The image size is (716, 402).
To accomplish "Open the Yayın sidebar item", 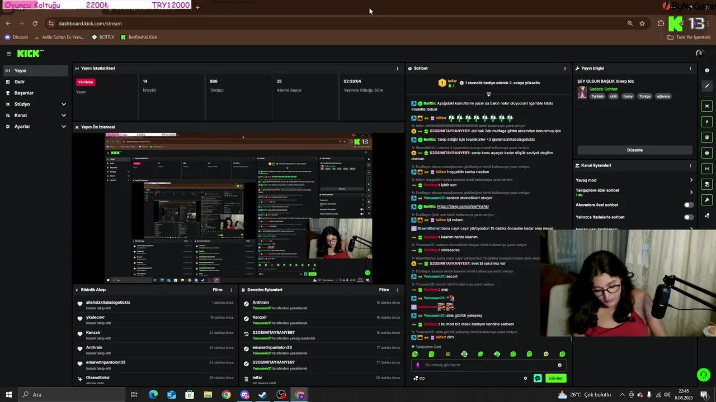I will 35,71.
